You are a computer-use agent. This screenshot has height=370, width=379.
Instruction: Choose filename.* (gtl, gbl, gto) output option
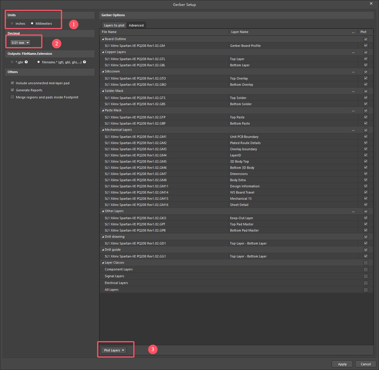coord(39,62)
